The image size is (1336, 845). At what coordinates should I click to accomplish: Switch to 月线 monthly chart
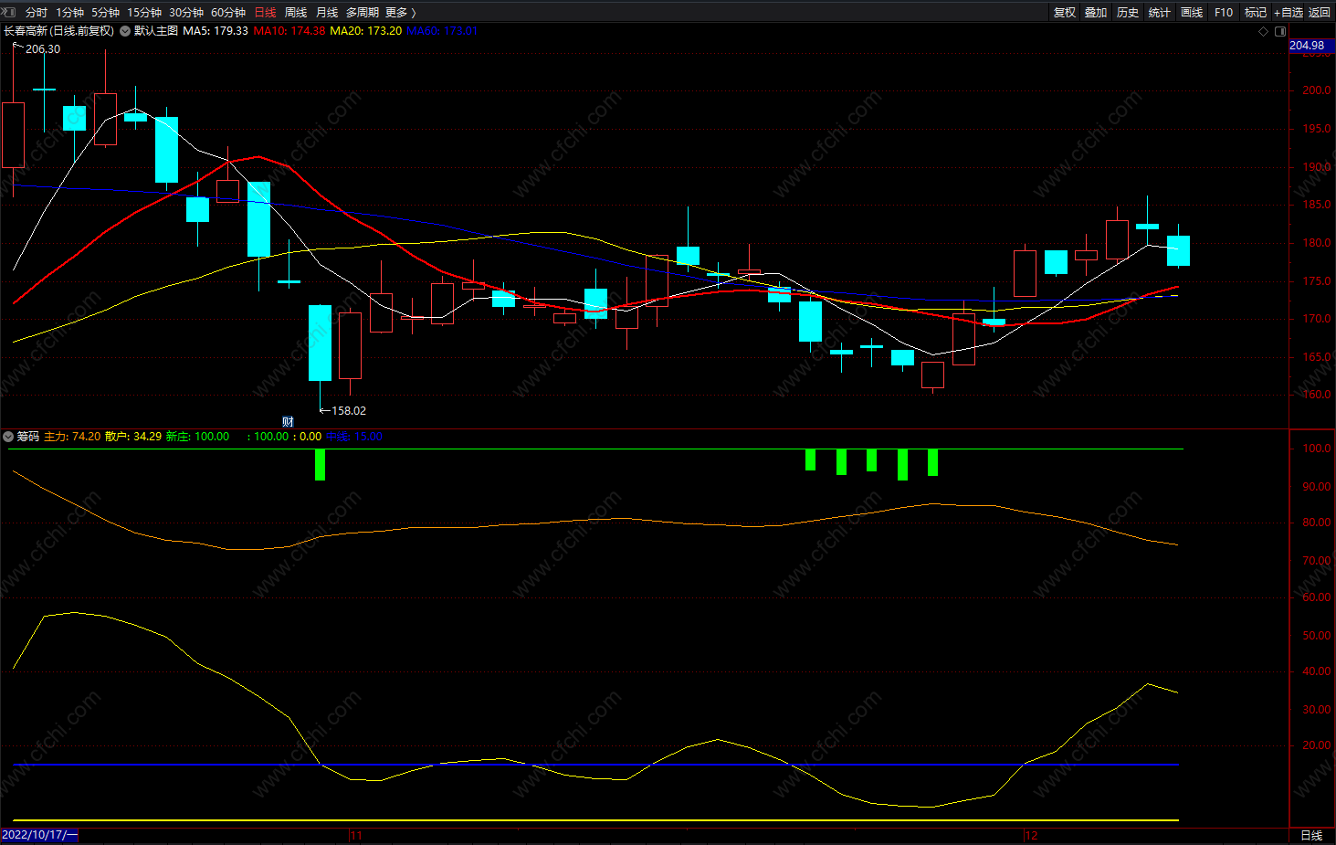(327, 13)
